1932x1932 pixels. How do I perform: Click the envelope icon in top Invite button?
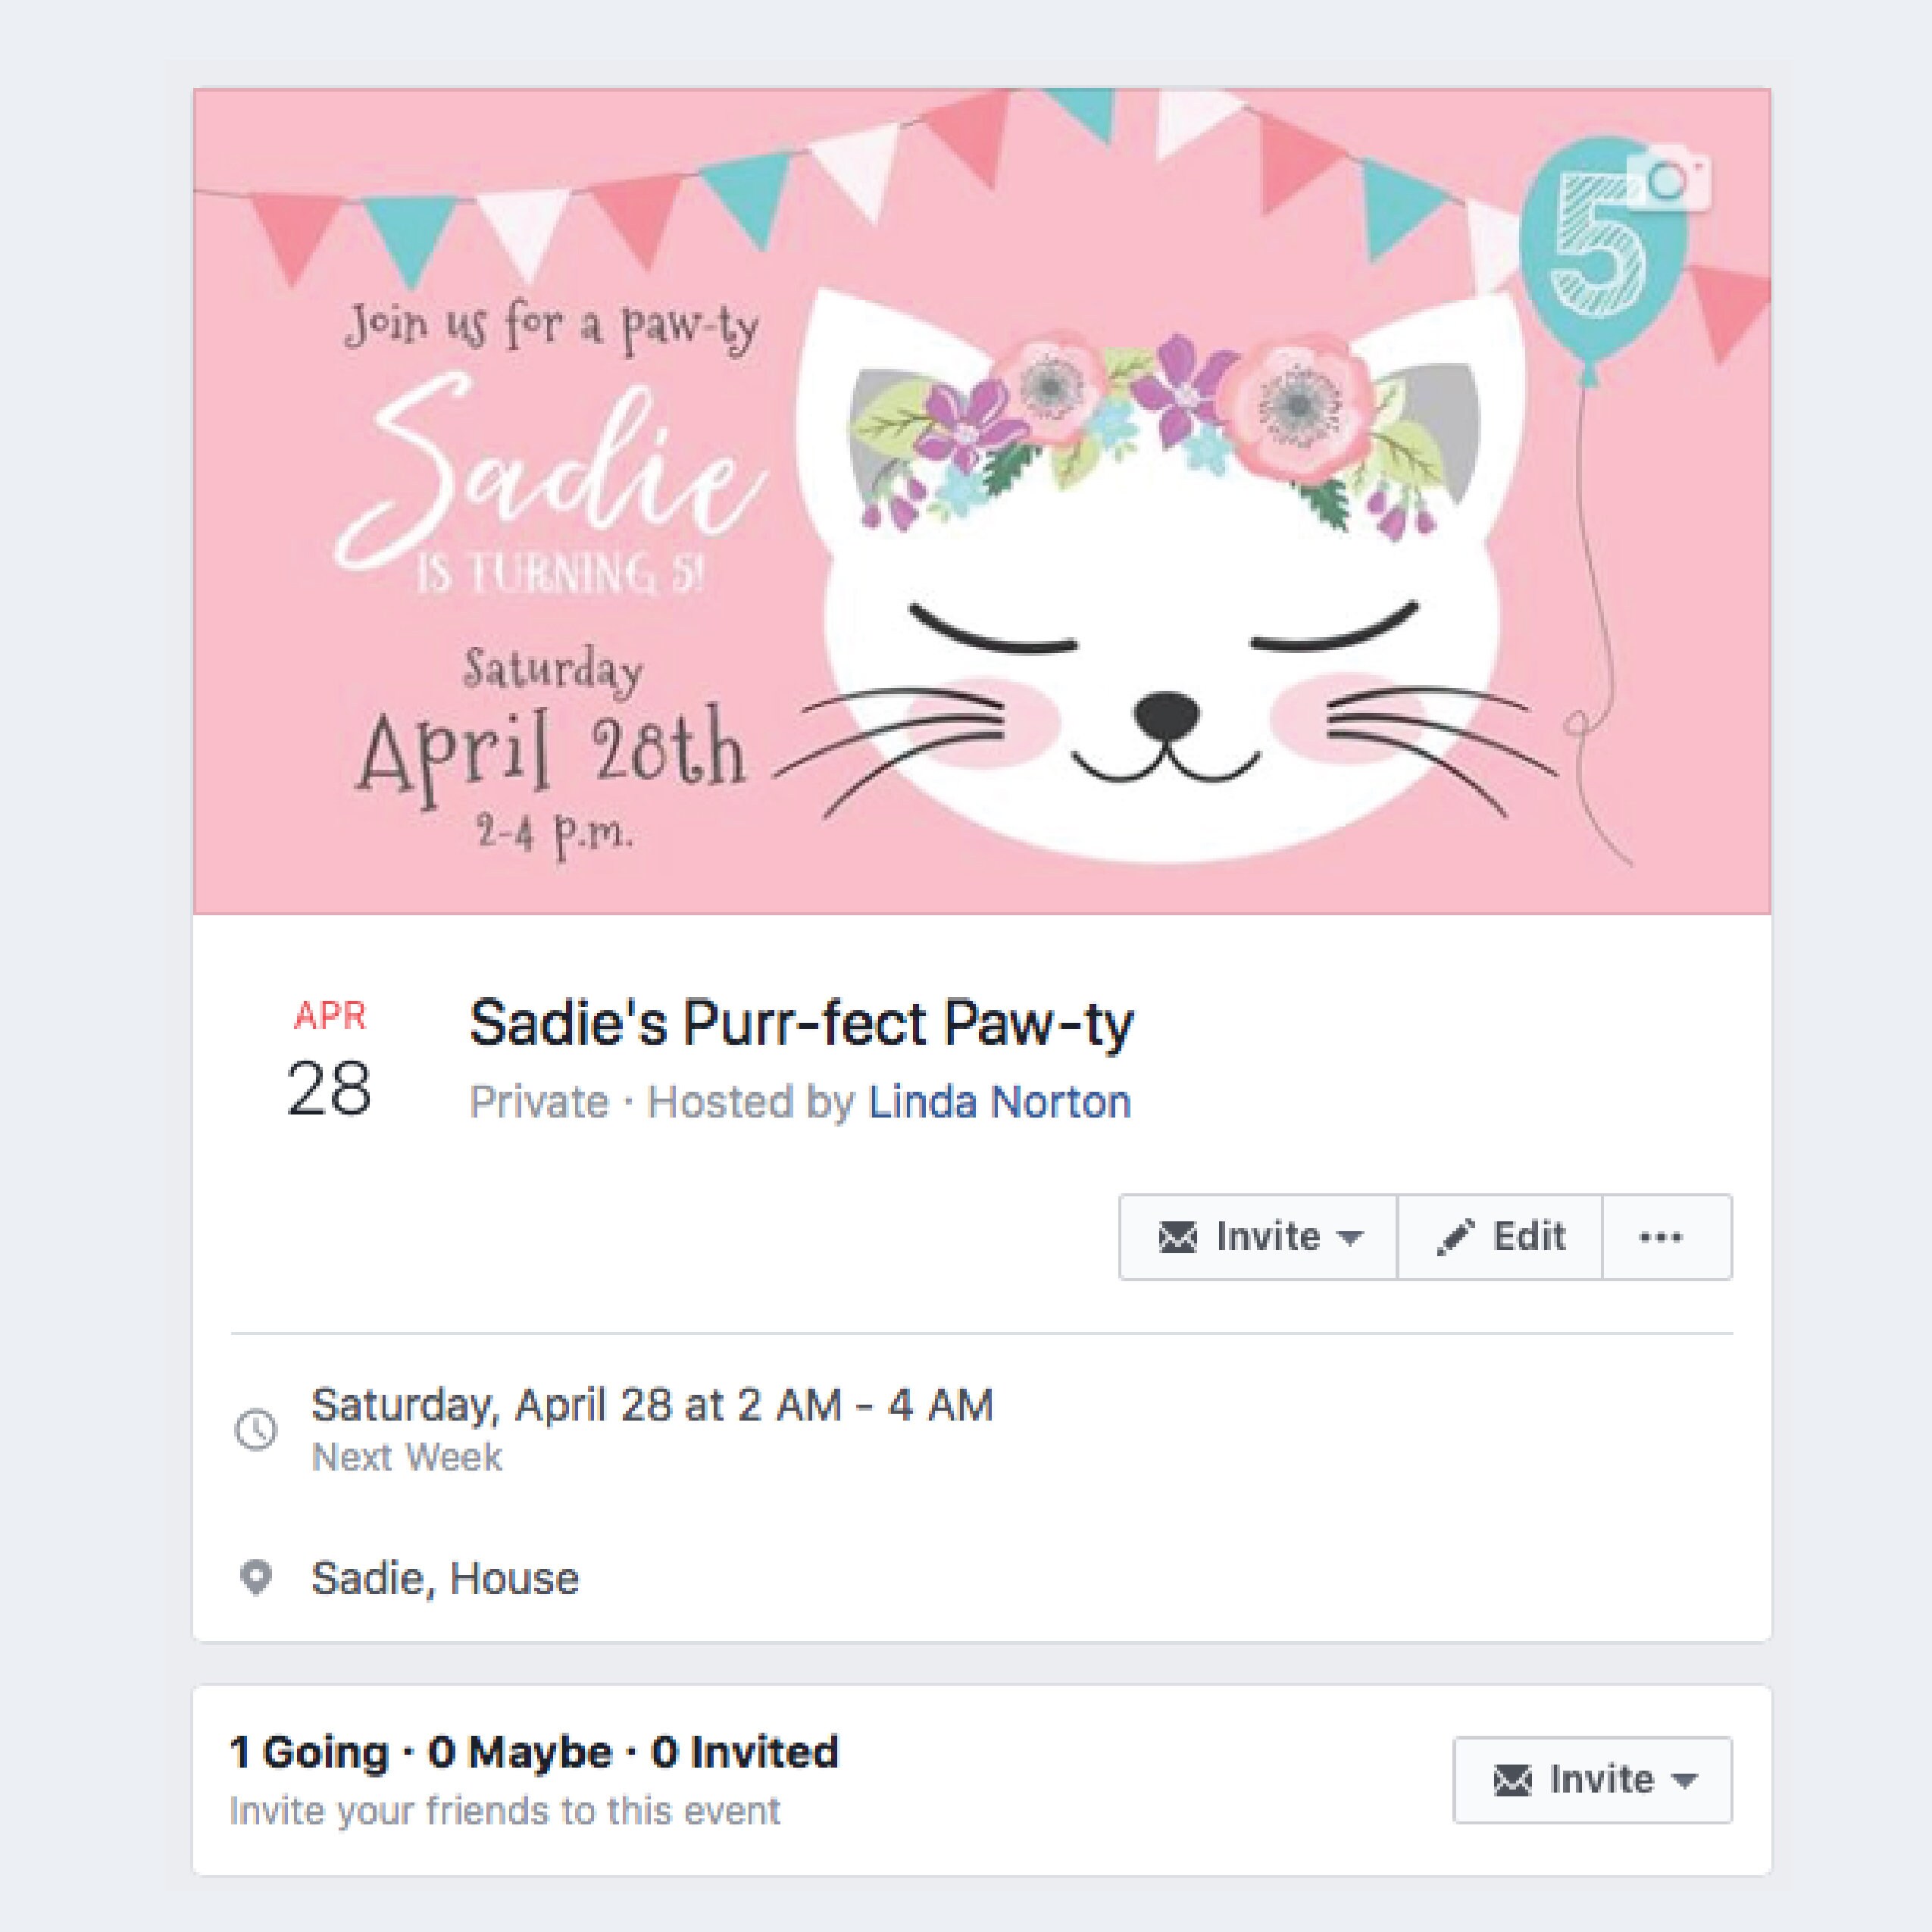coord(1177,1238)
